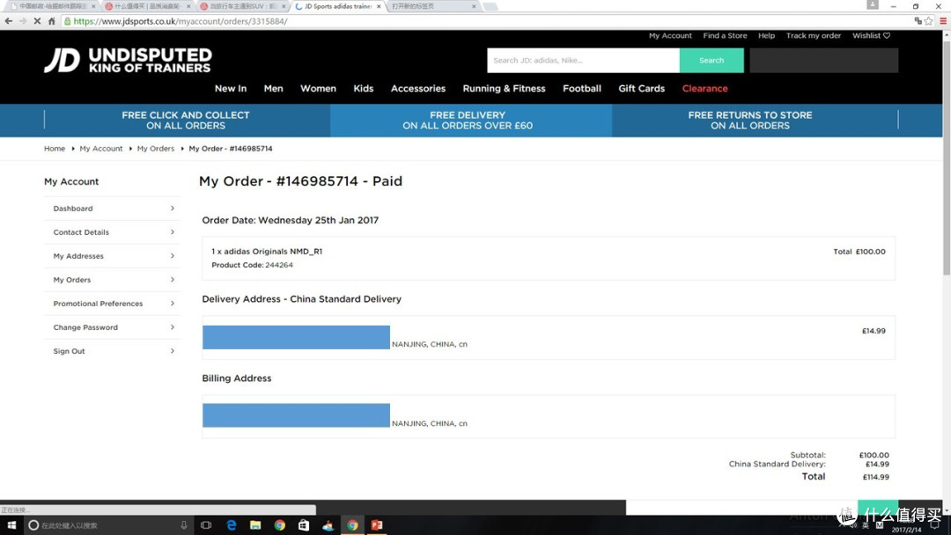The width and height of the screenshot is (951, 535).
Task: Expand My Addresses chevron
Action: pyautogui.click(x=173, y=256)
